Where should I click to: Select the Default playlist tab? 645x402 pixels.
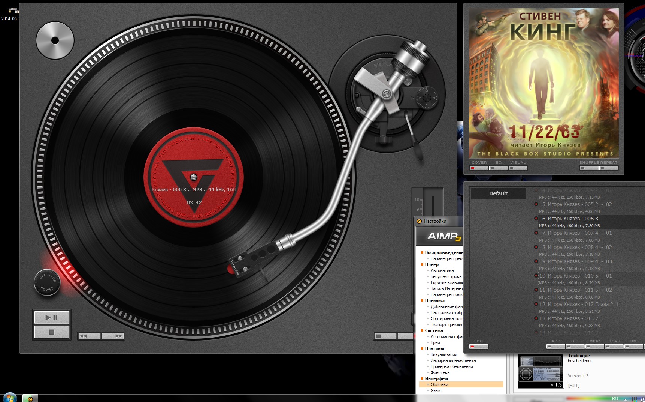tap(498, 193)
